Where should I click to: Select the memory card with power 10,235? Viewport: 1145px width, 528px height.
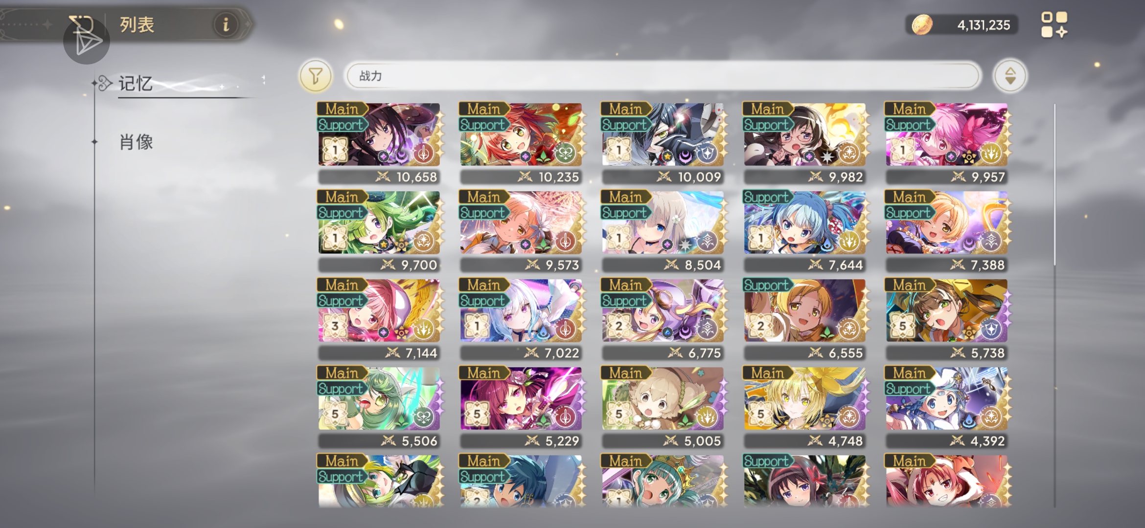(x=521, y=142)
